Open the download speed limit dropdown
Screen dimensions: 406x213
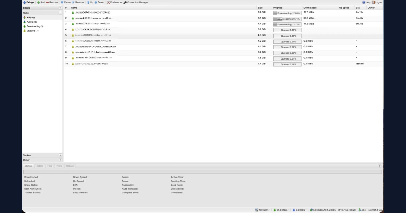(281, 210)
